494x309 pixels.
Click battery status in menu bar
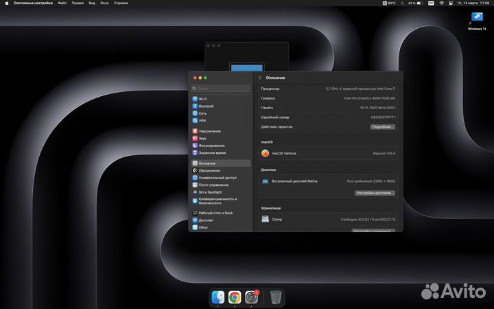point(415,3)
